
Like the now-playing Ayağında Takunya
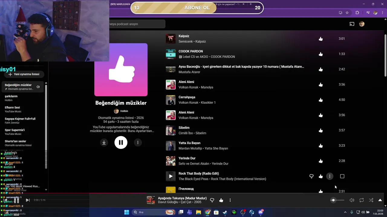pos(221,200)
